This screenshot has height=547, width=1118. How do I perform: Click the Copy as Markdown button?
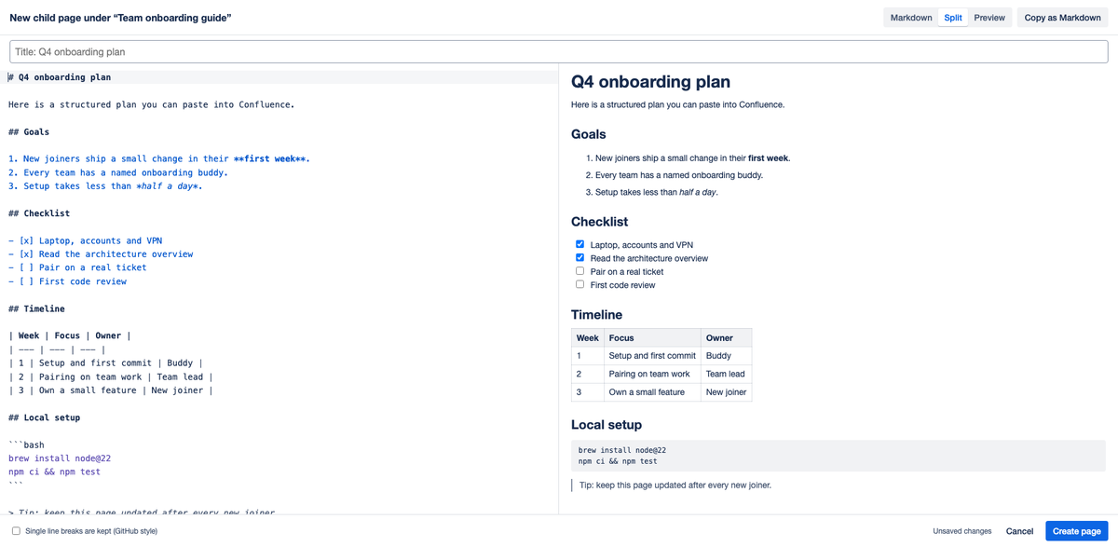(1062, 18)
